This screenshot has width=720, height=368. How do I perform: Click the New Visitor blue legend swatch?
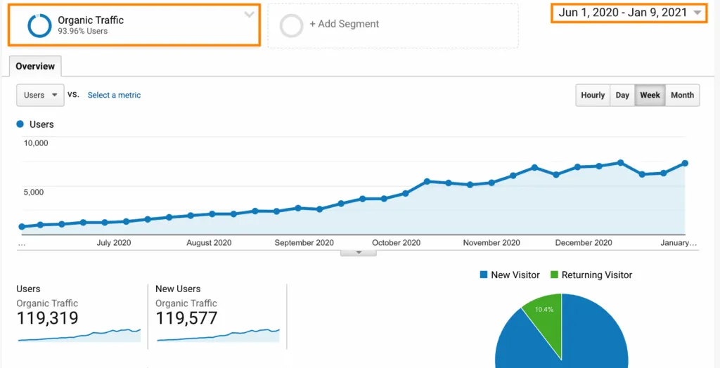point(483,275)
